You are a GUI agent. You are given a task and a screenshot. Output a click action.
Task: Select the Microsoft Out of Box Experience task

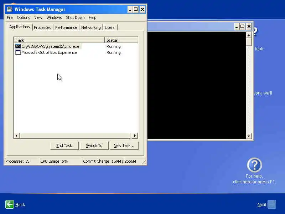[x=49, y=52]
